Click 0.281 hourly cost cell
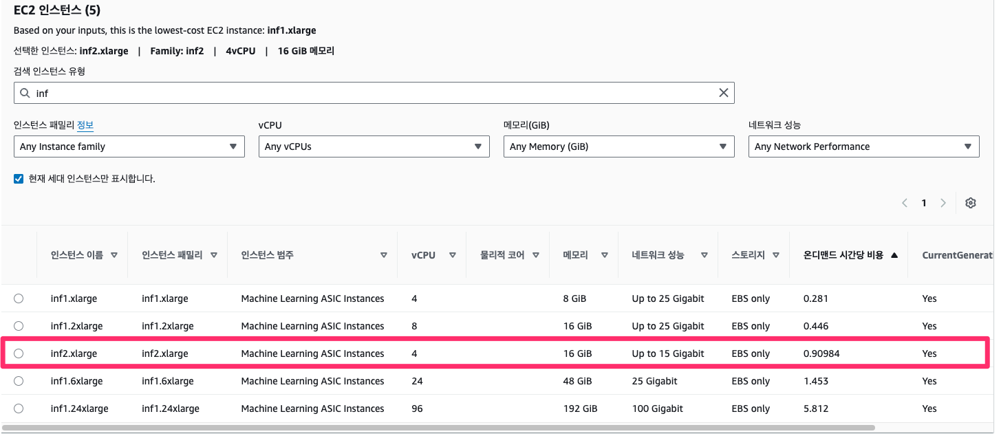Viewport: 1001px width, 436px height. point(816,298)
